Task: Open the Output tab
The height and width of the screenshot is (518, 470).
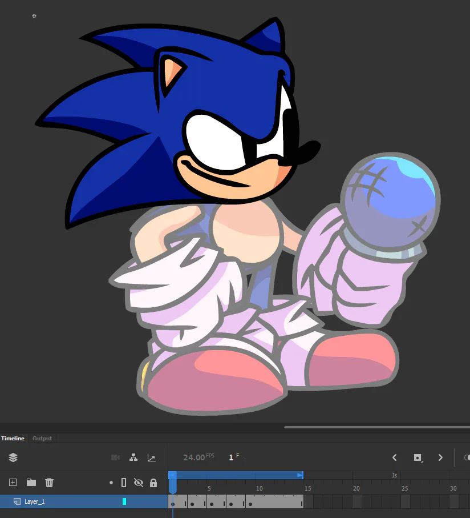Action: pyautogui.click(x=42, y=439)
